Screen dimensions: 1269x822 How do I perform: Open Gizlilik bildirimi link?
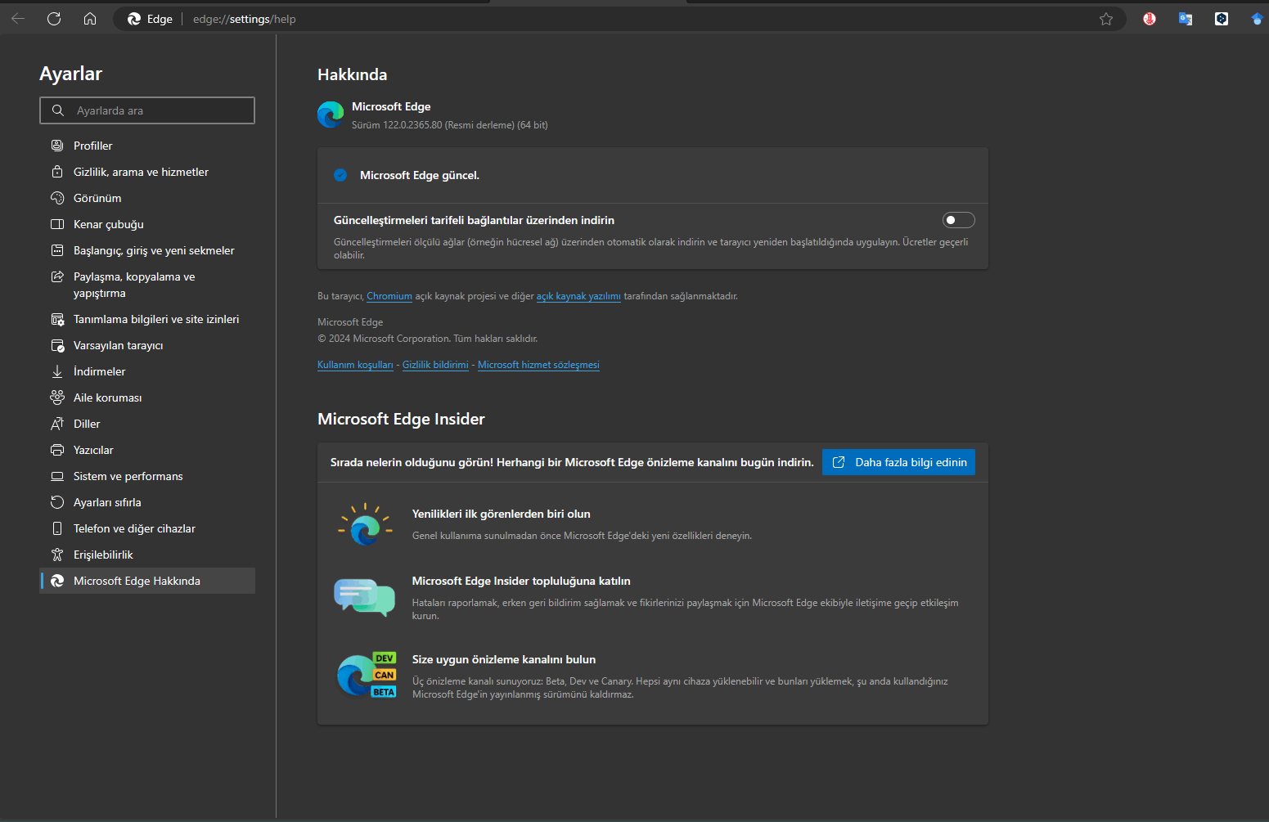pos(435,365)
